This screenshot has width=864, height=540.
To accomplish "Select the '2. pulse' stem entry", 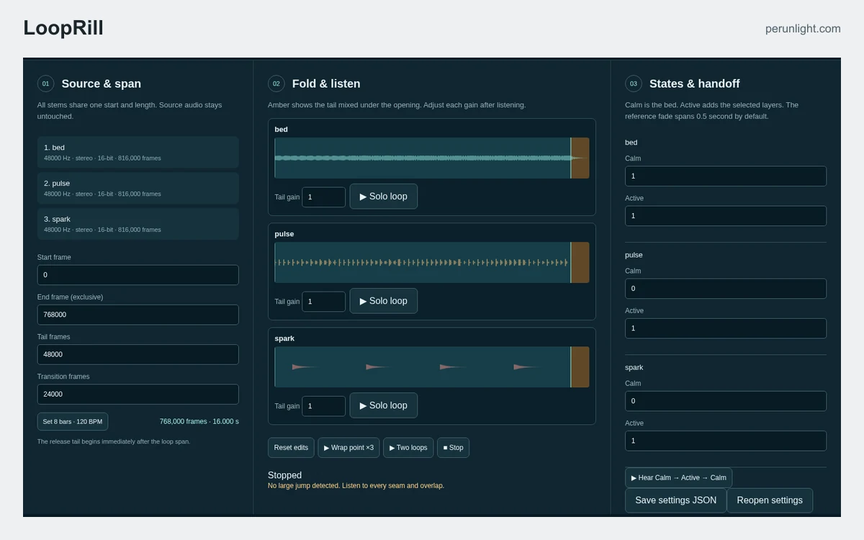I will (x=138, y=188).
